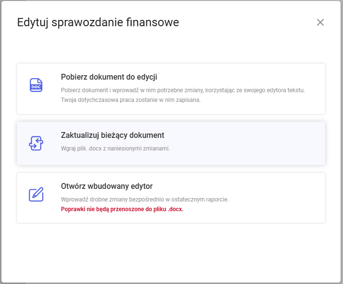Click the dialog title 'Edytuj sprawozdanie finansowe'
Image resolution: width=343 pixels, height=284 pixels.
click(x=98, y=22)
